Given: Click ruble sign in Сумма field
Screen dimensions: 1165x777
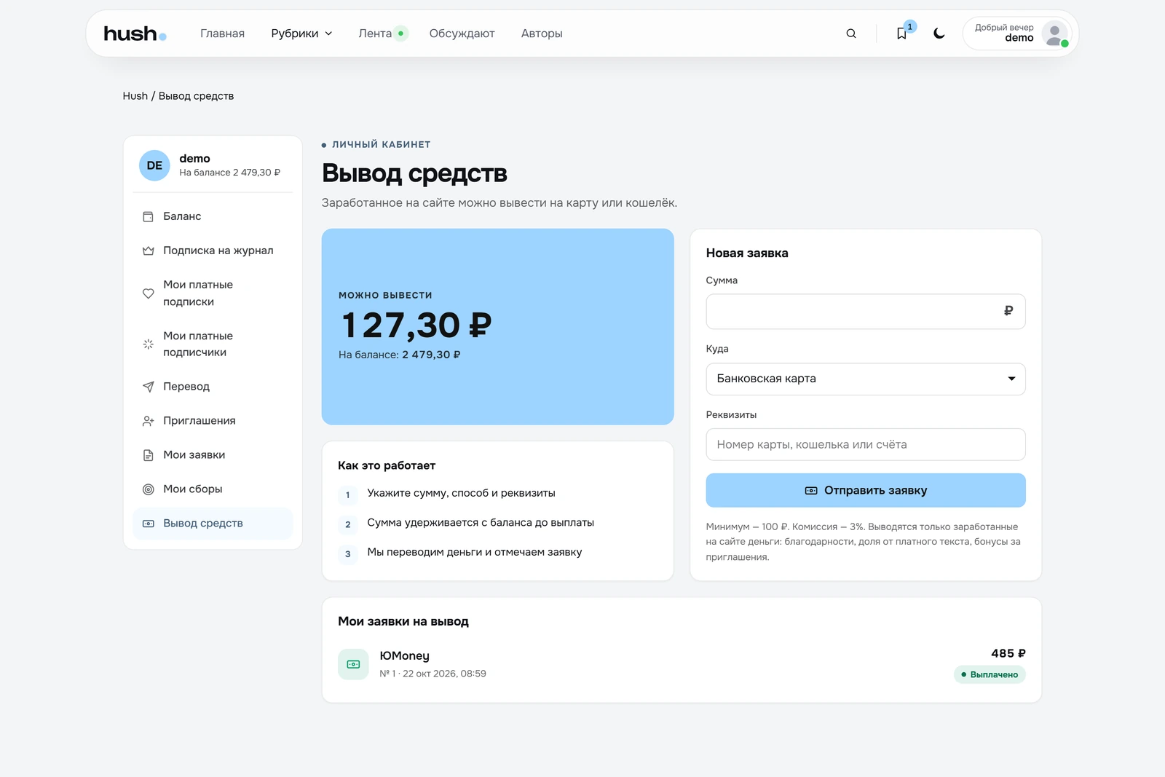Looking at the screenshot, I should coord(1008,311).
